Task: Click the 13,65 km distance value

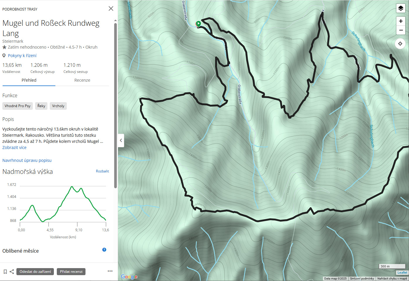Action: [x=12, y=65]
